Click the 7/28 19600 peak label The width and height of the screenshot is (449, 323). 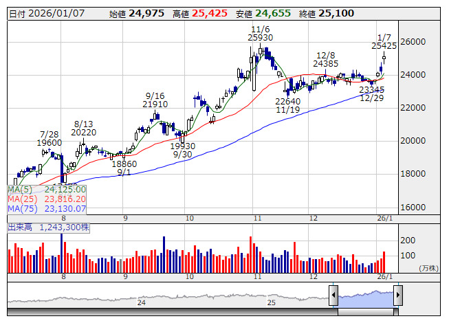pos(50,139)
